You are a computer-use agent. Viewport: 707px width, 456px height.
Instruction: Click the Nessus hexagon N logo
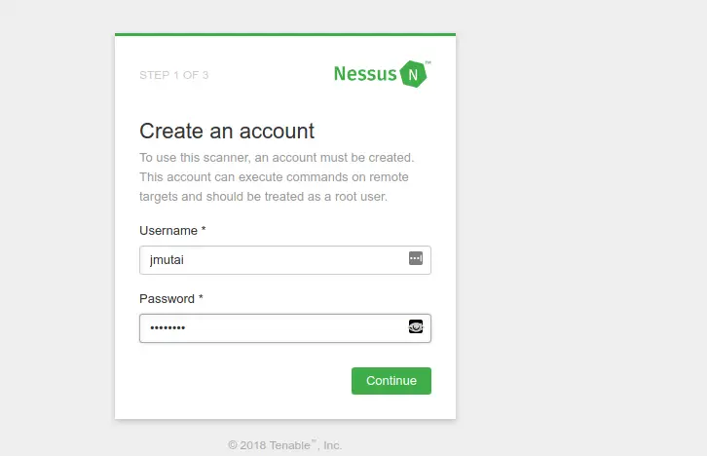[413, 74]
